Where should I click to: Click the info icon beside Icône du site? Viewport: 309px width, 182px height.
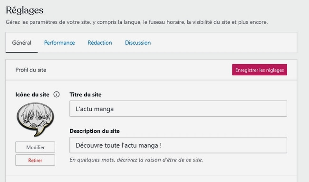57,94
